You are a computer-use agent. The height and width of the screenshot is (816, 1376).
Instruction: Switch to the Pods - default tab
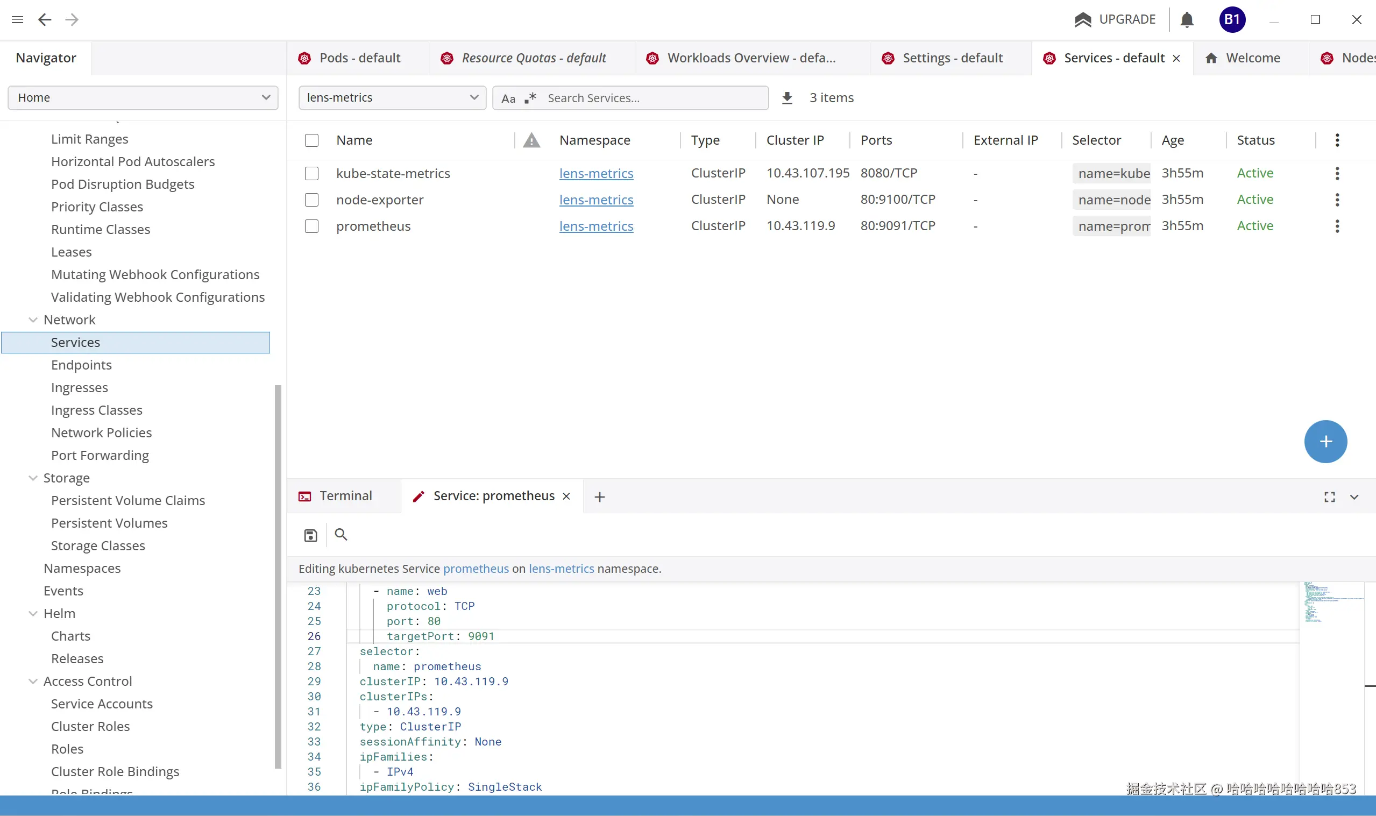pyautogui.click(x=359, y=58)
